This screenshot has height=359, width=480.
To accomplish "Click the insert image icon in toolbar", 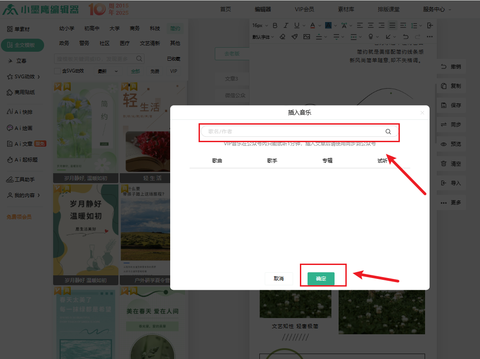I will [307, 37].
